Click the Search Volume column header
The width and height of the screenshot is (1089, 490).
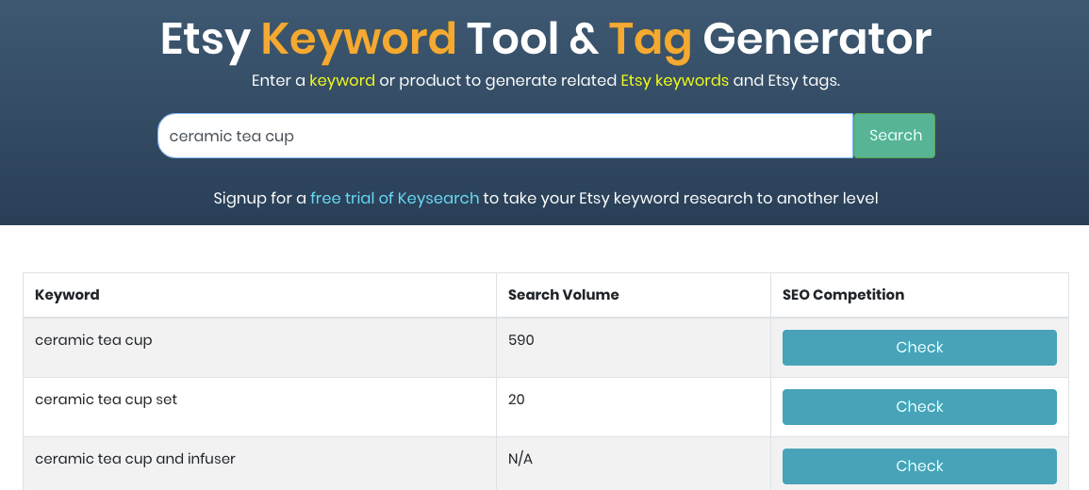pyautogui.click(x=634, y=295)
